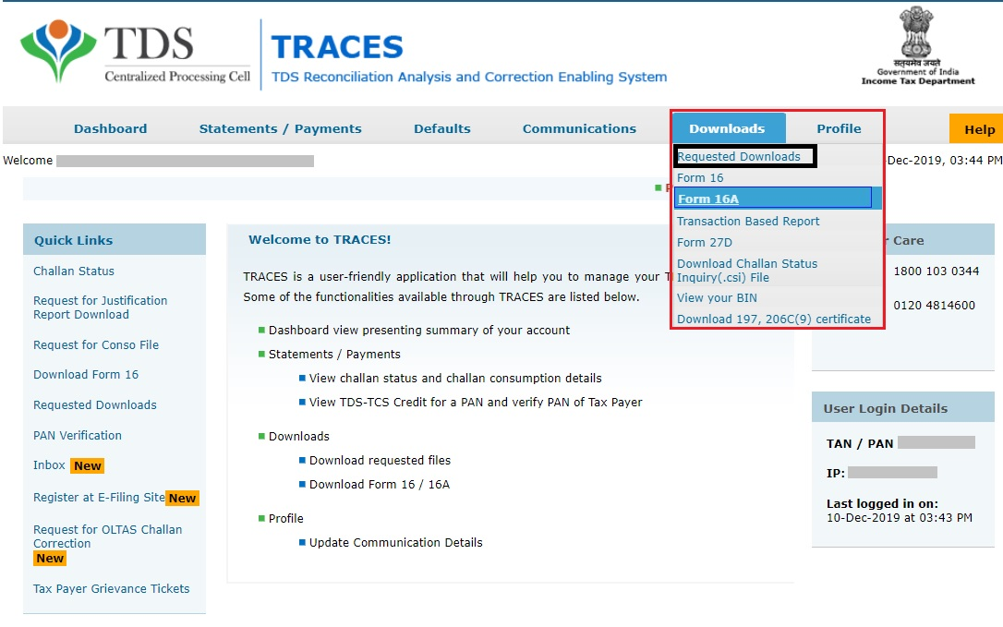Click the New badge beside Register at E-Filing Site

[182, 498]
